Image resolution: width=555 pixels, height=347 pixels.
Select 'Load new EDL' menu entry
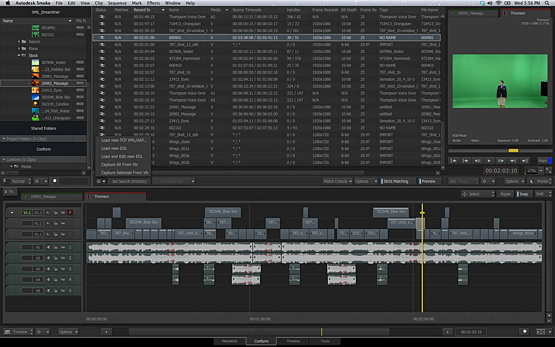(114, 148)
